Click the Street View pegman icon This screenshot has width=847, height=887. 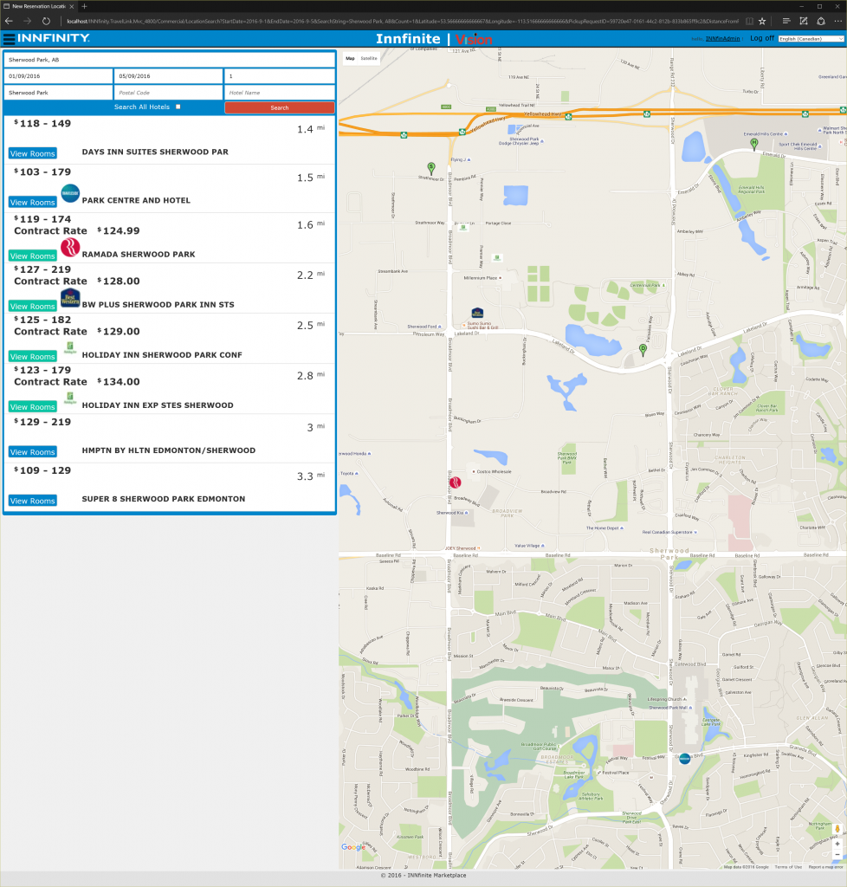click(x=837, y=829)
